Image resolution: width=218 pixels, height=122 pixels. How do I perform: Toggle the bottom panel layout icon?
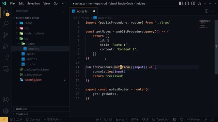click(187, 3)
